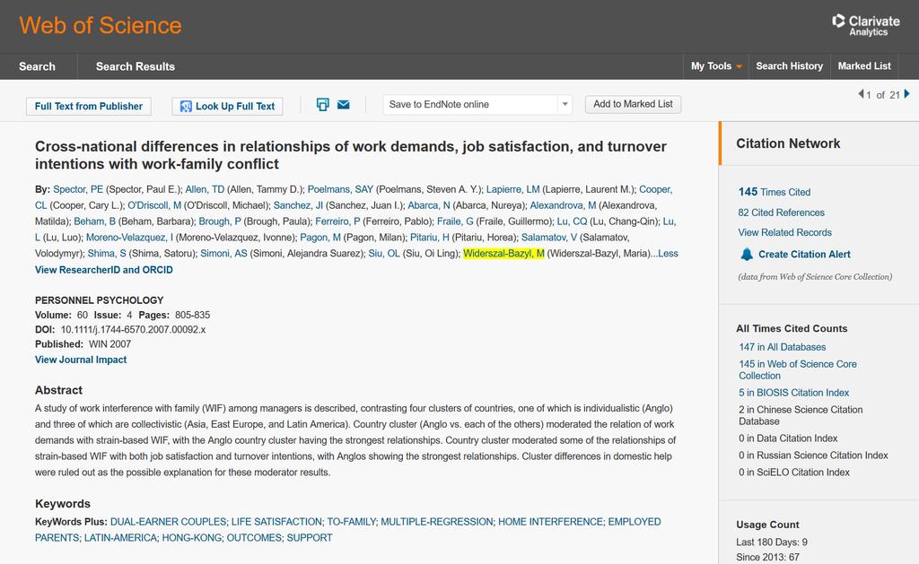Open keyword DUAL-EARNER COUPLES
This screenshot has width=919, height=564.
pos(168,522)
